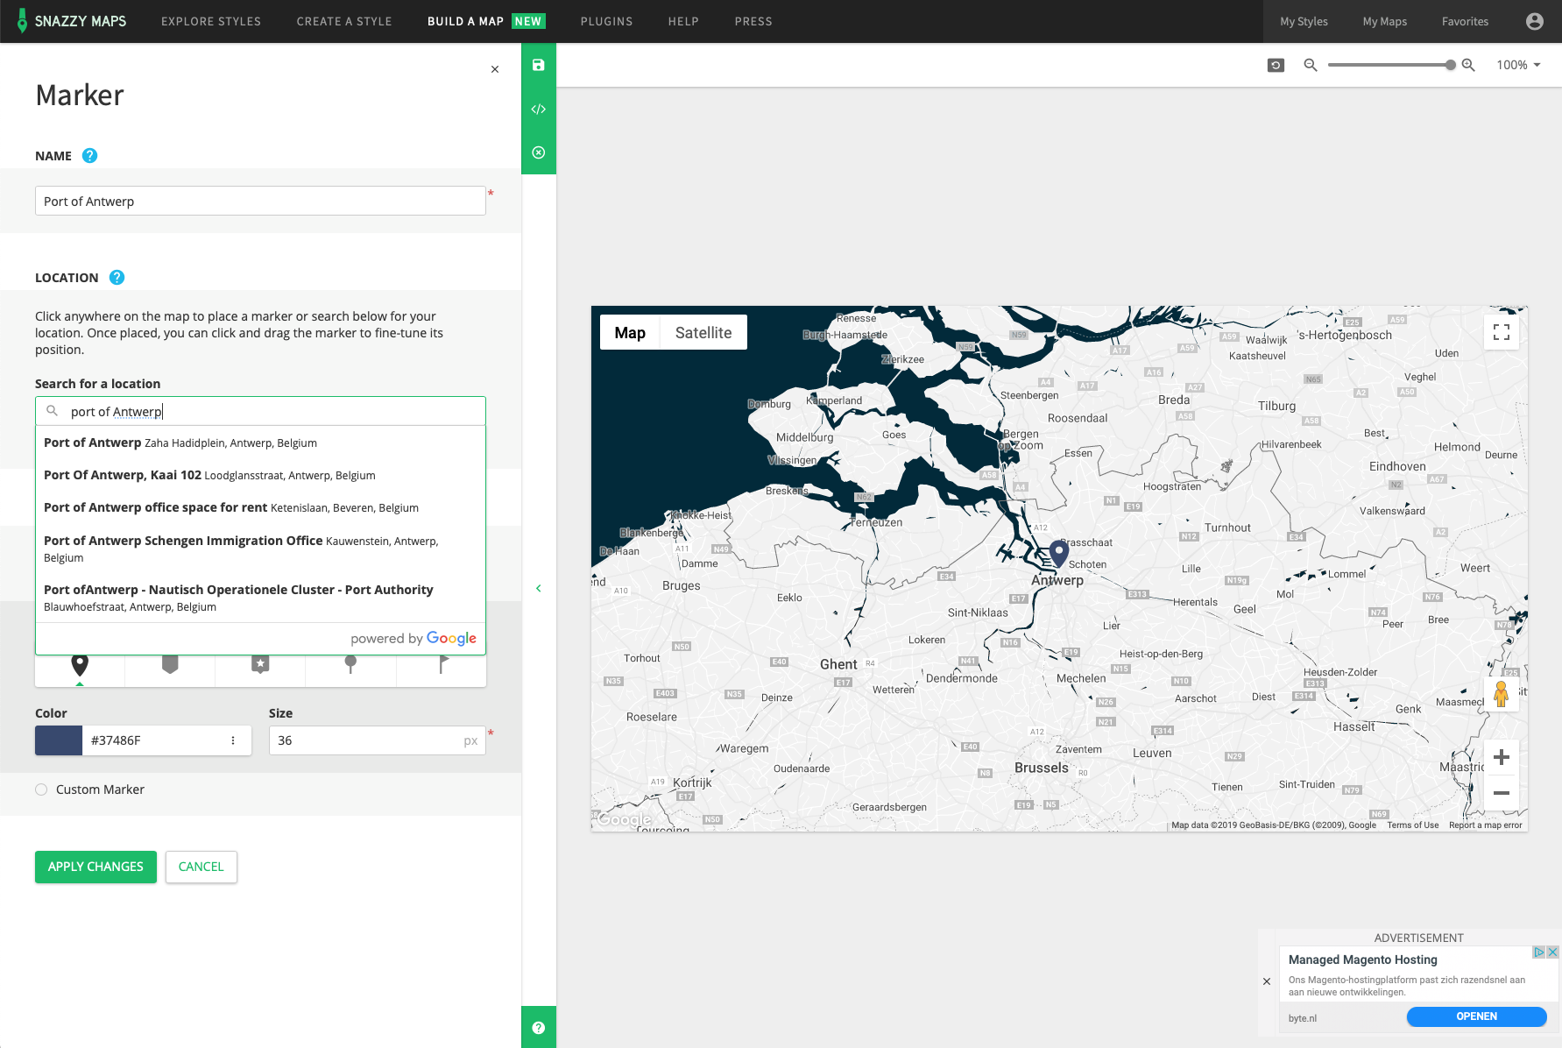Viewport: 1562px width, 1048px height.
Task: Click the location search field
Action: [260, 411]
